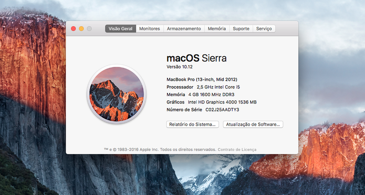Open the Monitores tab

pos(150,29)
